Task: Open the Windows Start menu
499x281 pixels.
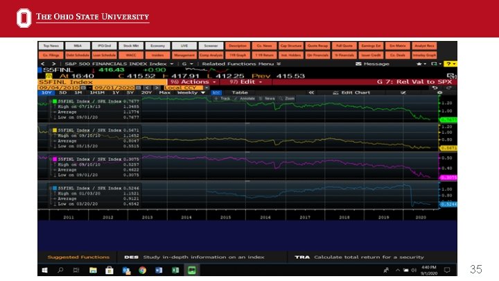Action: tap(45, 270)
